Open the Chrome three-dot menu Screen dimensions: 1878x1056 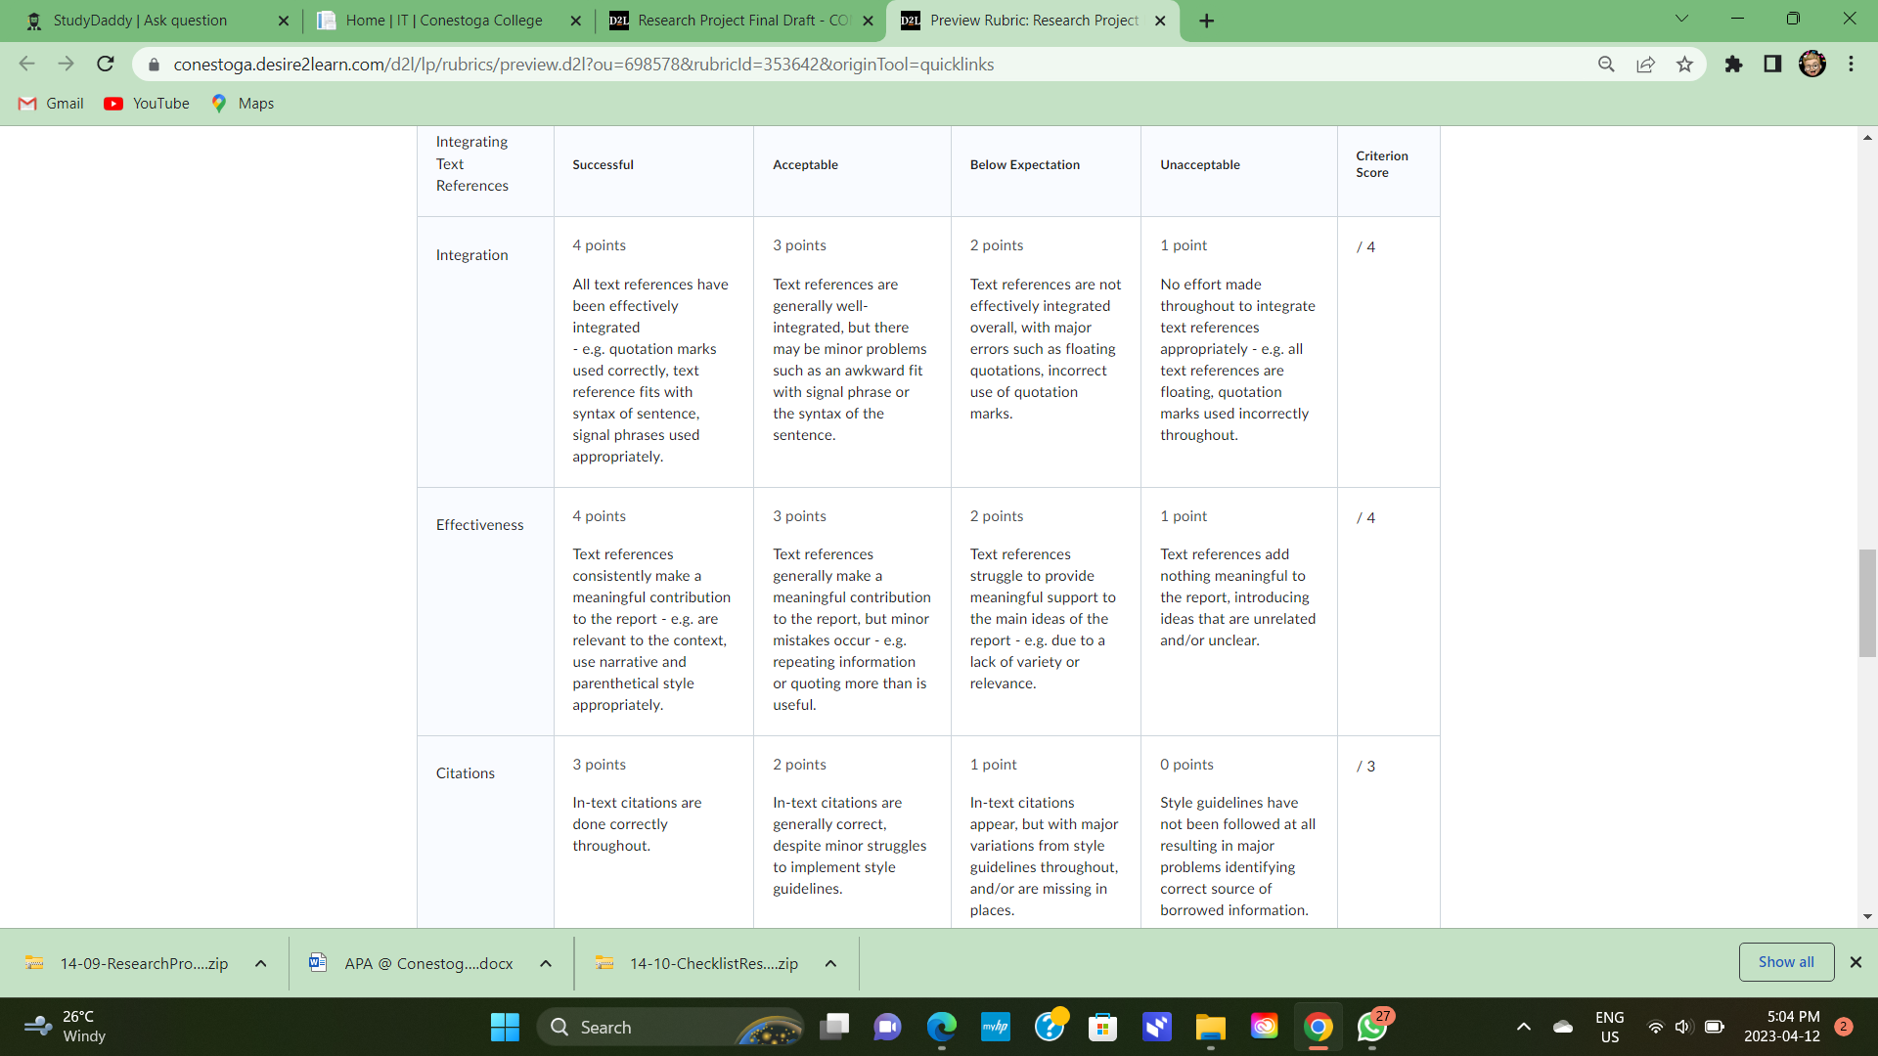[x=1851, y=65]
